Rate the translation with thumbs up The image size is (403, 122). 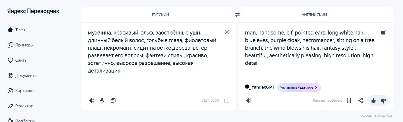373,101
